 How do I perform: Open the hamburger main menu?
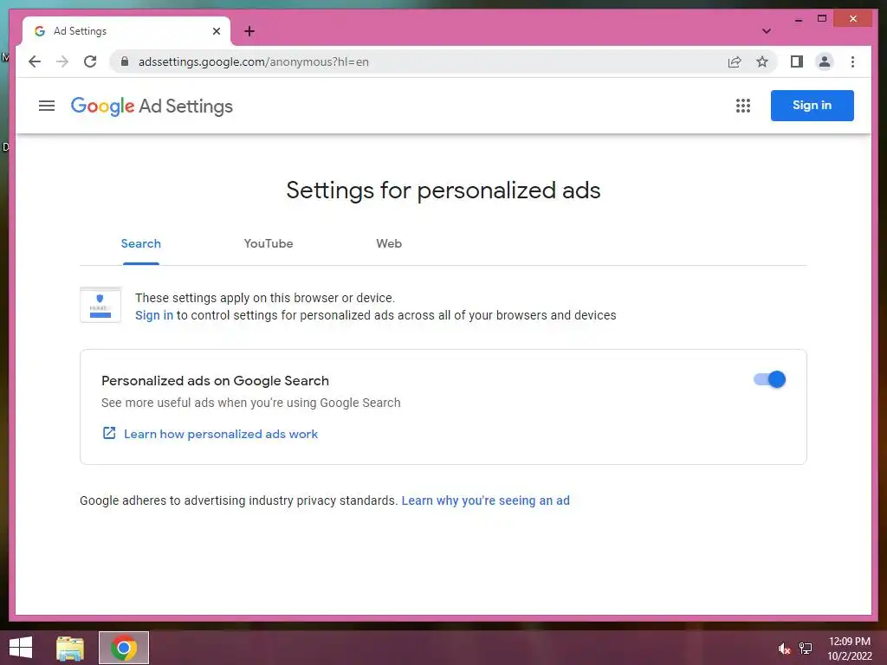[47, 106]
